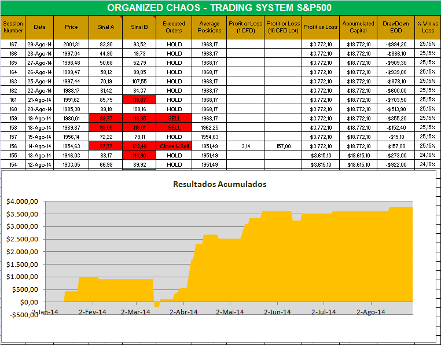
Task: Click win percentage 24,10% in row 154
Action: click(x=428, y=164)
